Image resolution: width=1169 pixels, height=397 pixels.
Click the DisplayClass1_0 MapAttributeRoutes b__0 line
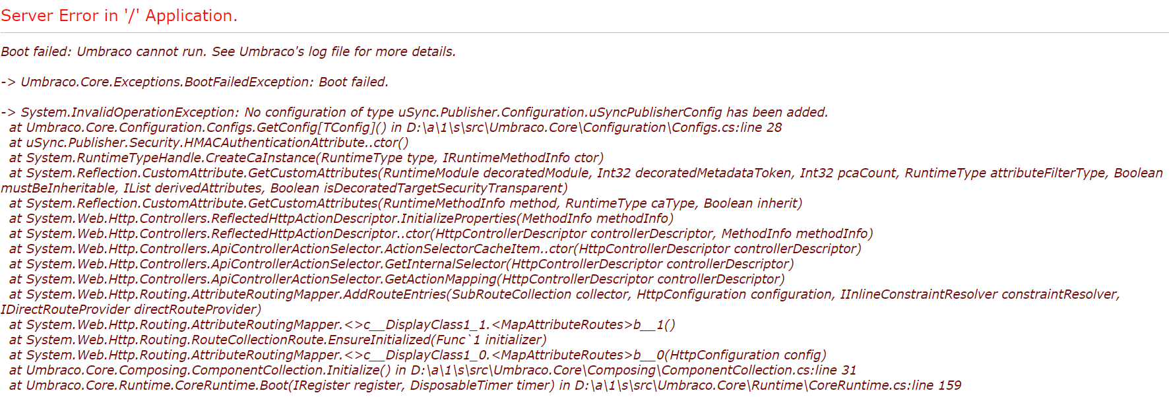418,355
